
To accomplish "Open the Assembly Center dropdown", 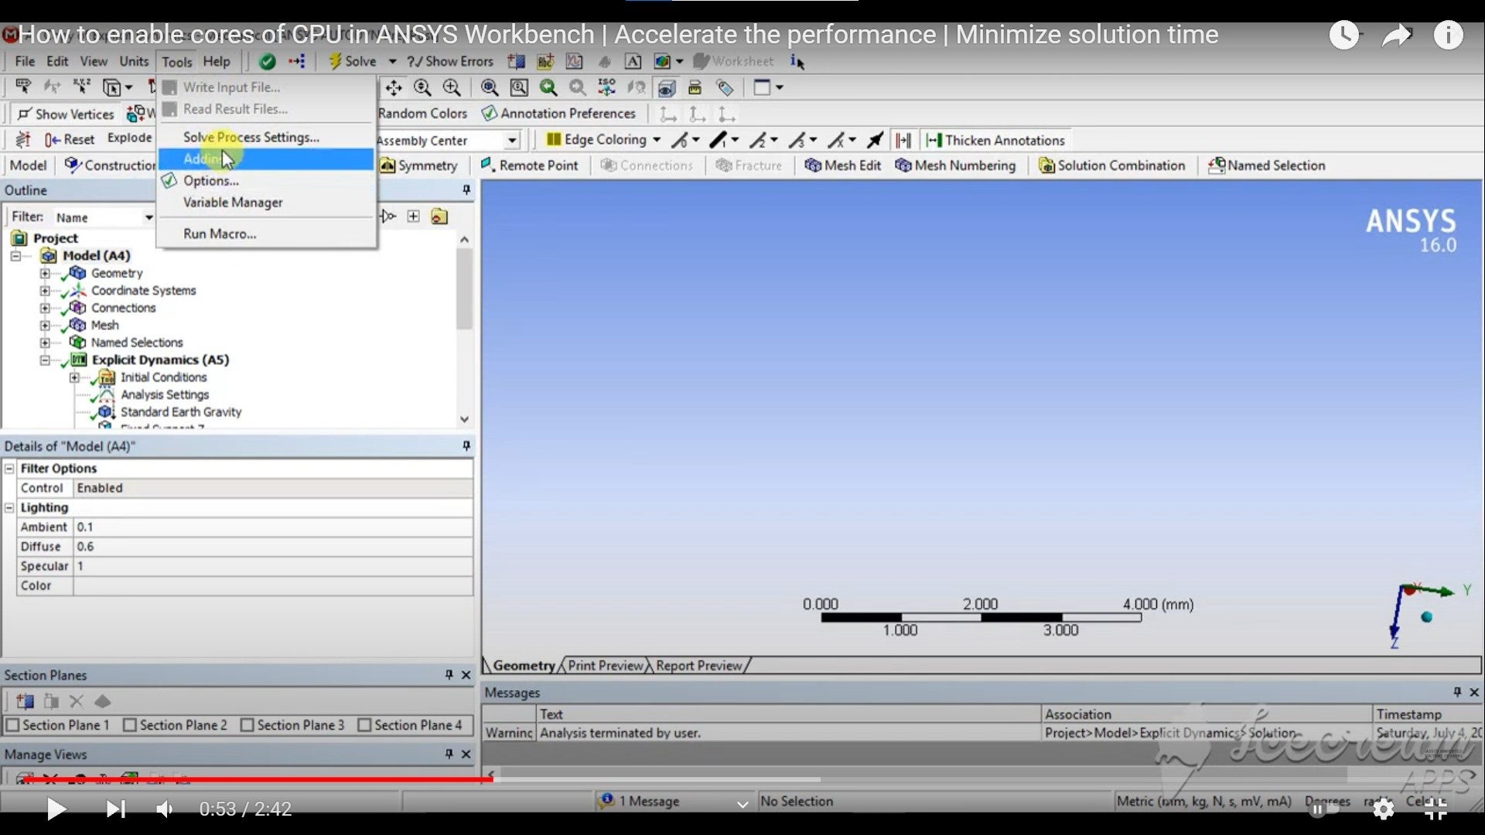I will [512, 140].
